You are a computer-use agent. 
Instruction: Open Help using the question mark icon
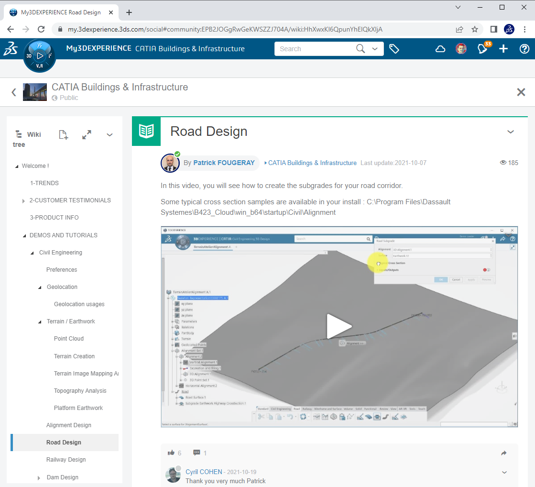coord(524,48)
